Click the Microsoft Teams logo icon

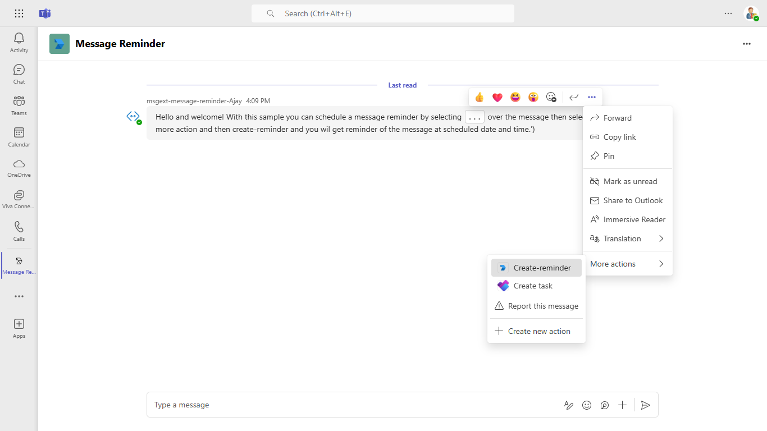[45, 13]
